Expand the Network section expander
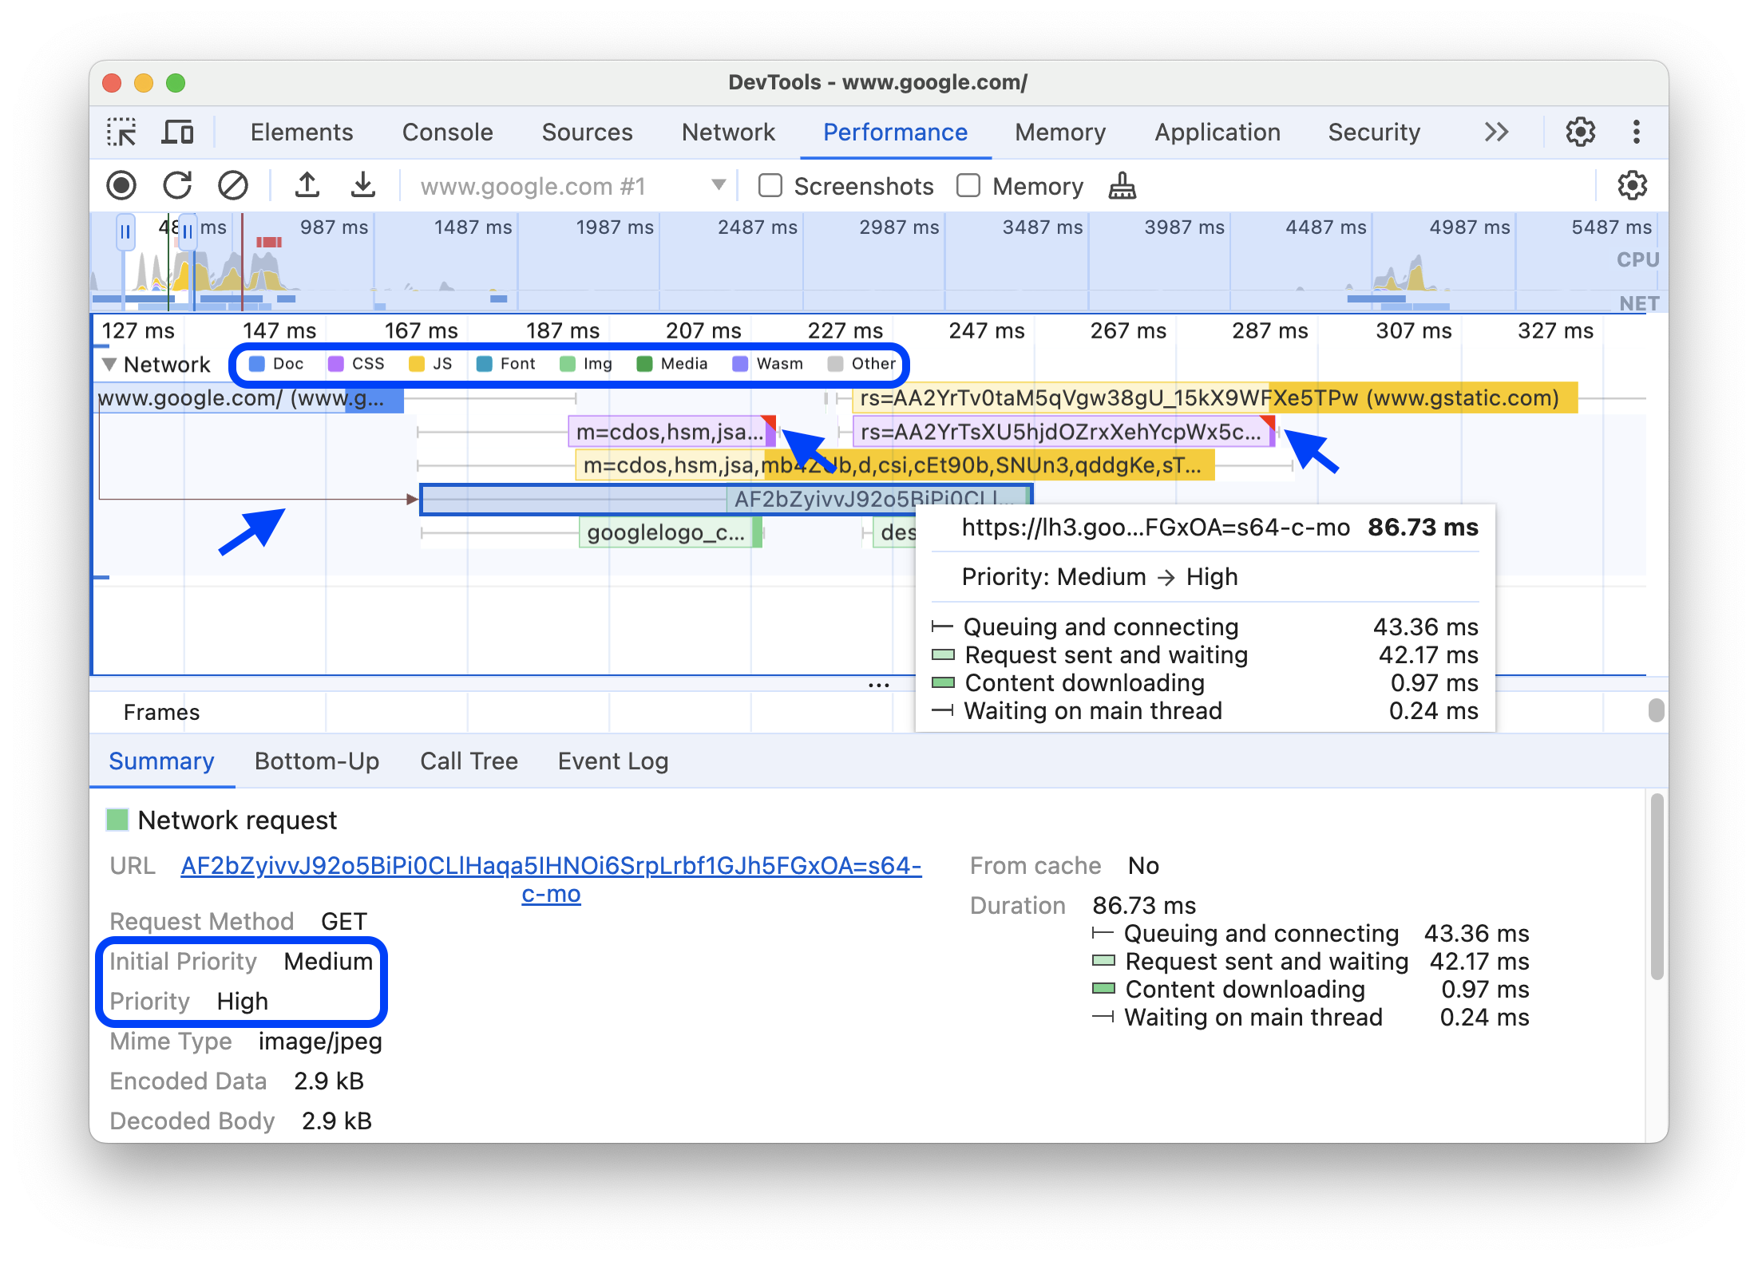Image resolution: width=1758 pixels, height=1261 pixels. coord(109,363)
